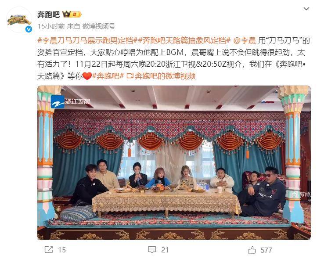Open hashtag #李晨刀马刀马展示跑男定档#
Screen dimensions: 317x259
(x=85, y=40)
